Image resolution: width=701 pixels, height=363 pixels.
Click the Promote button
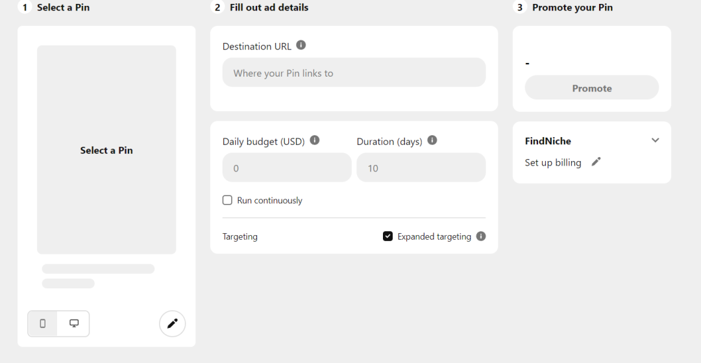591,88
